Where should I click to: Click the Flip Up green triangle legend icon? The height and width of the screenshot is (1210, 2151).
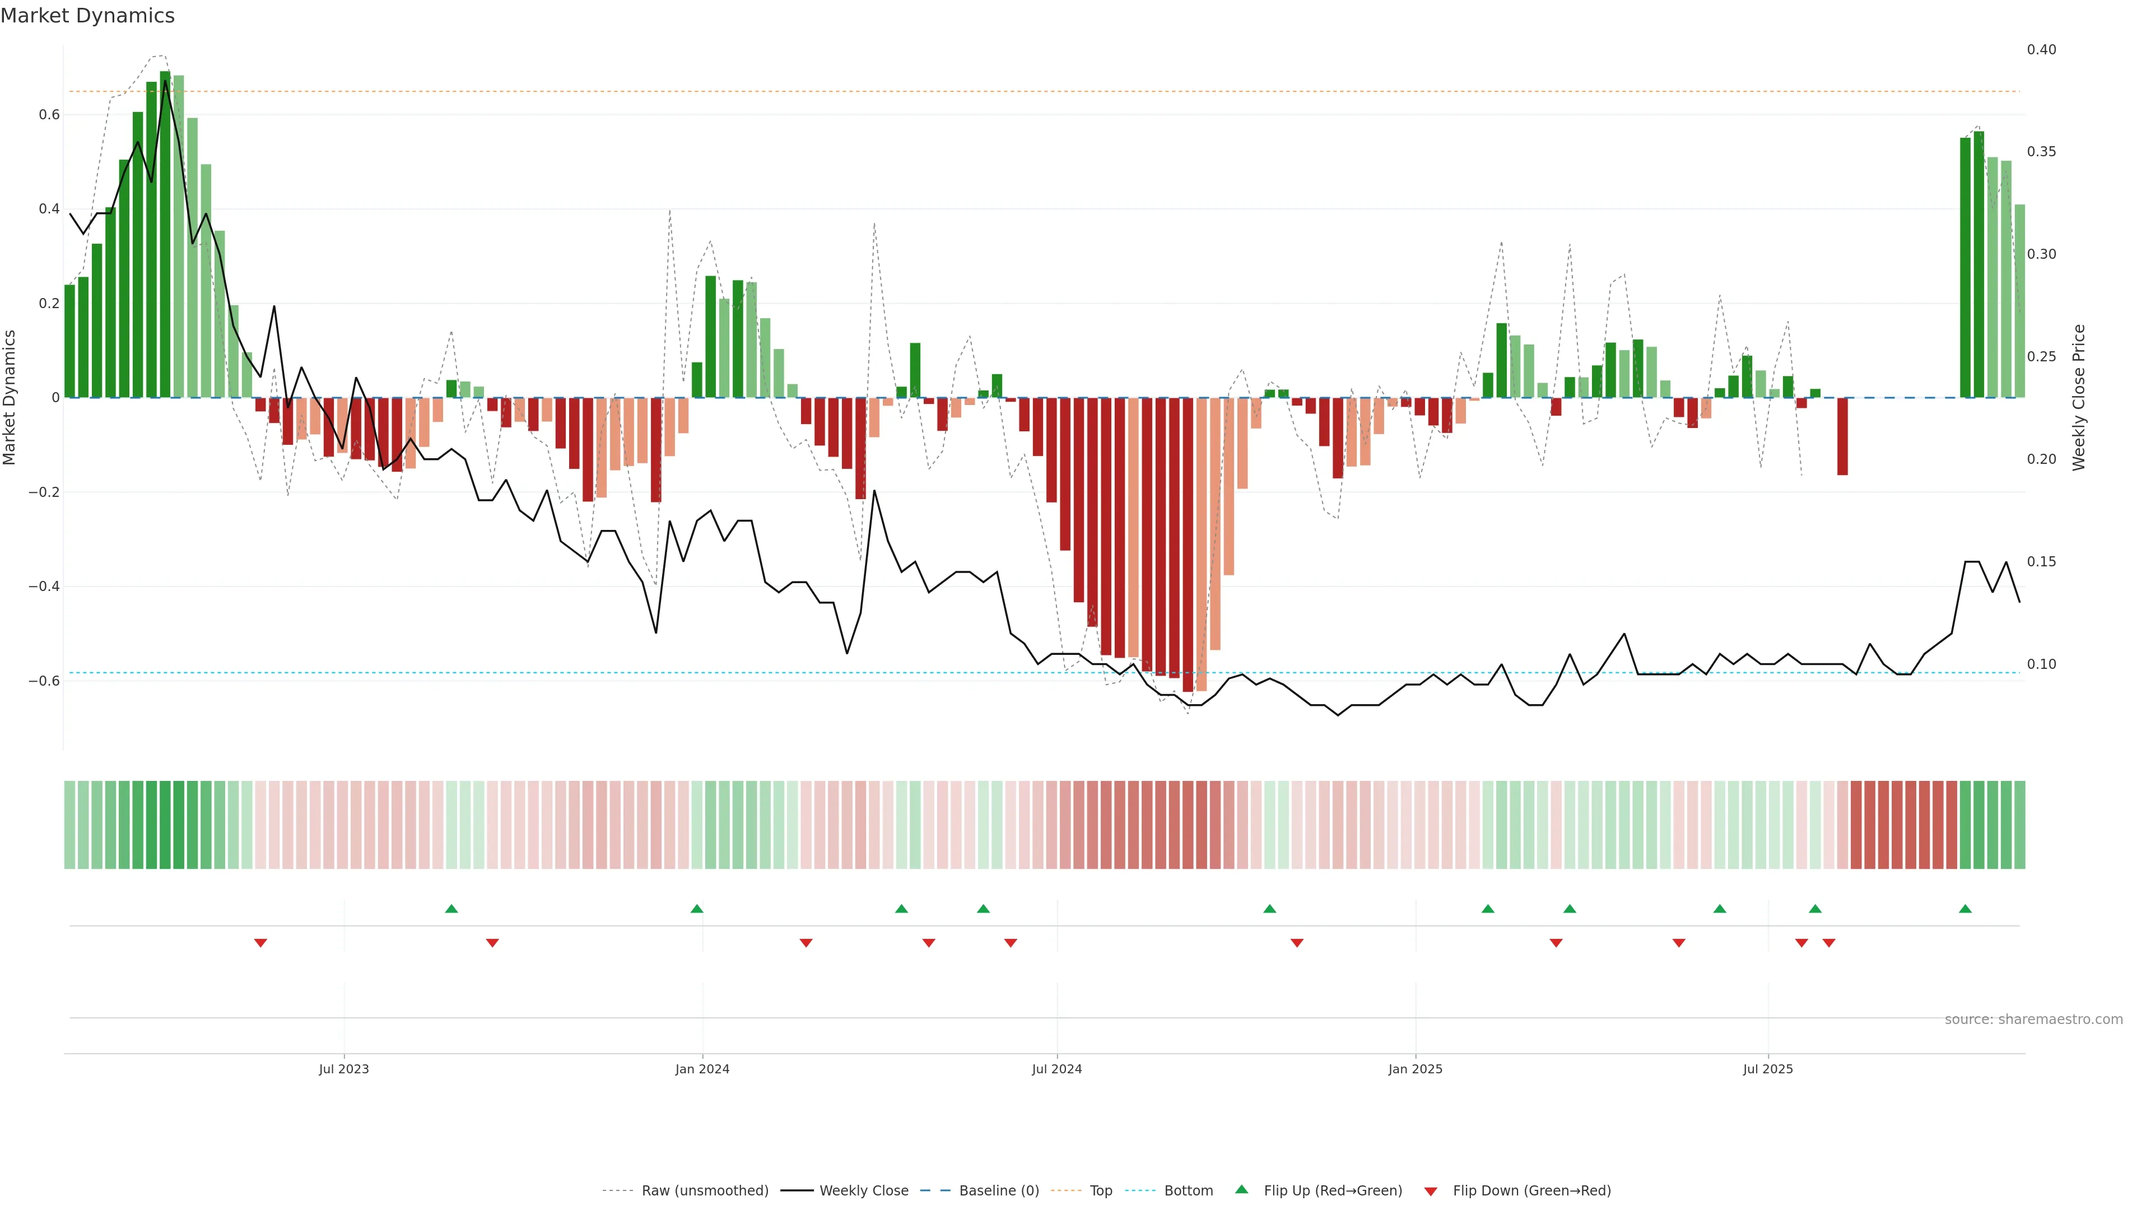(x=1242, y=1189)
